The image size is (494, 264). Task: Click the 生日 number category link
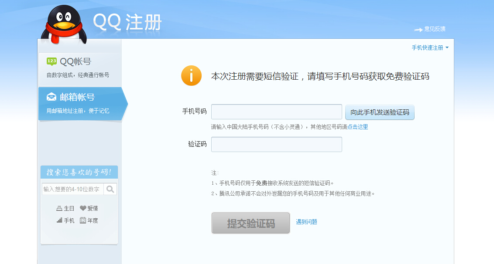pos(69,208)
